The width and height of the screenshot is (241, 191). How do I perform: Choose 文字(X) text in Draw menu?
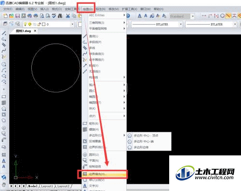coord(104,186)
